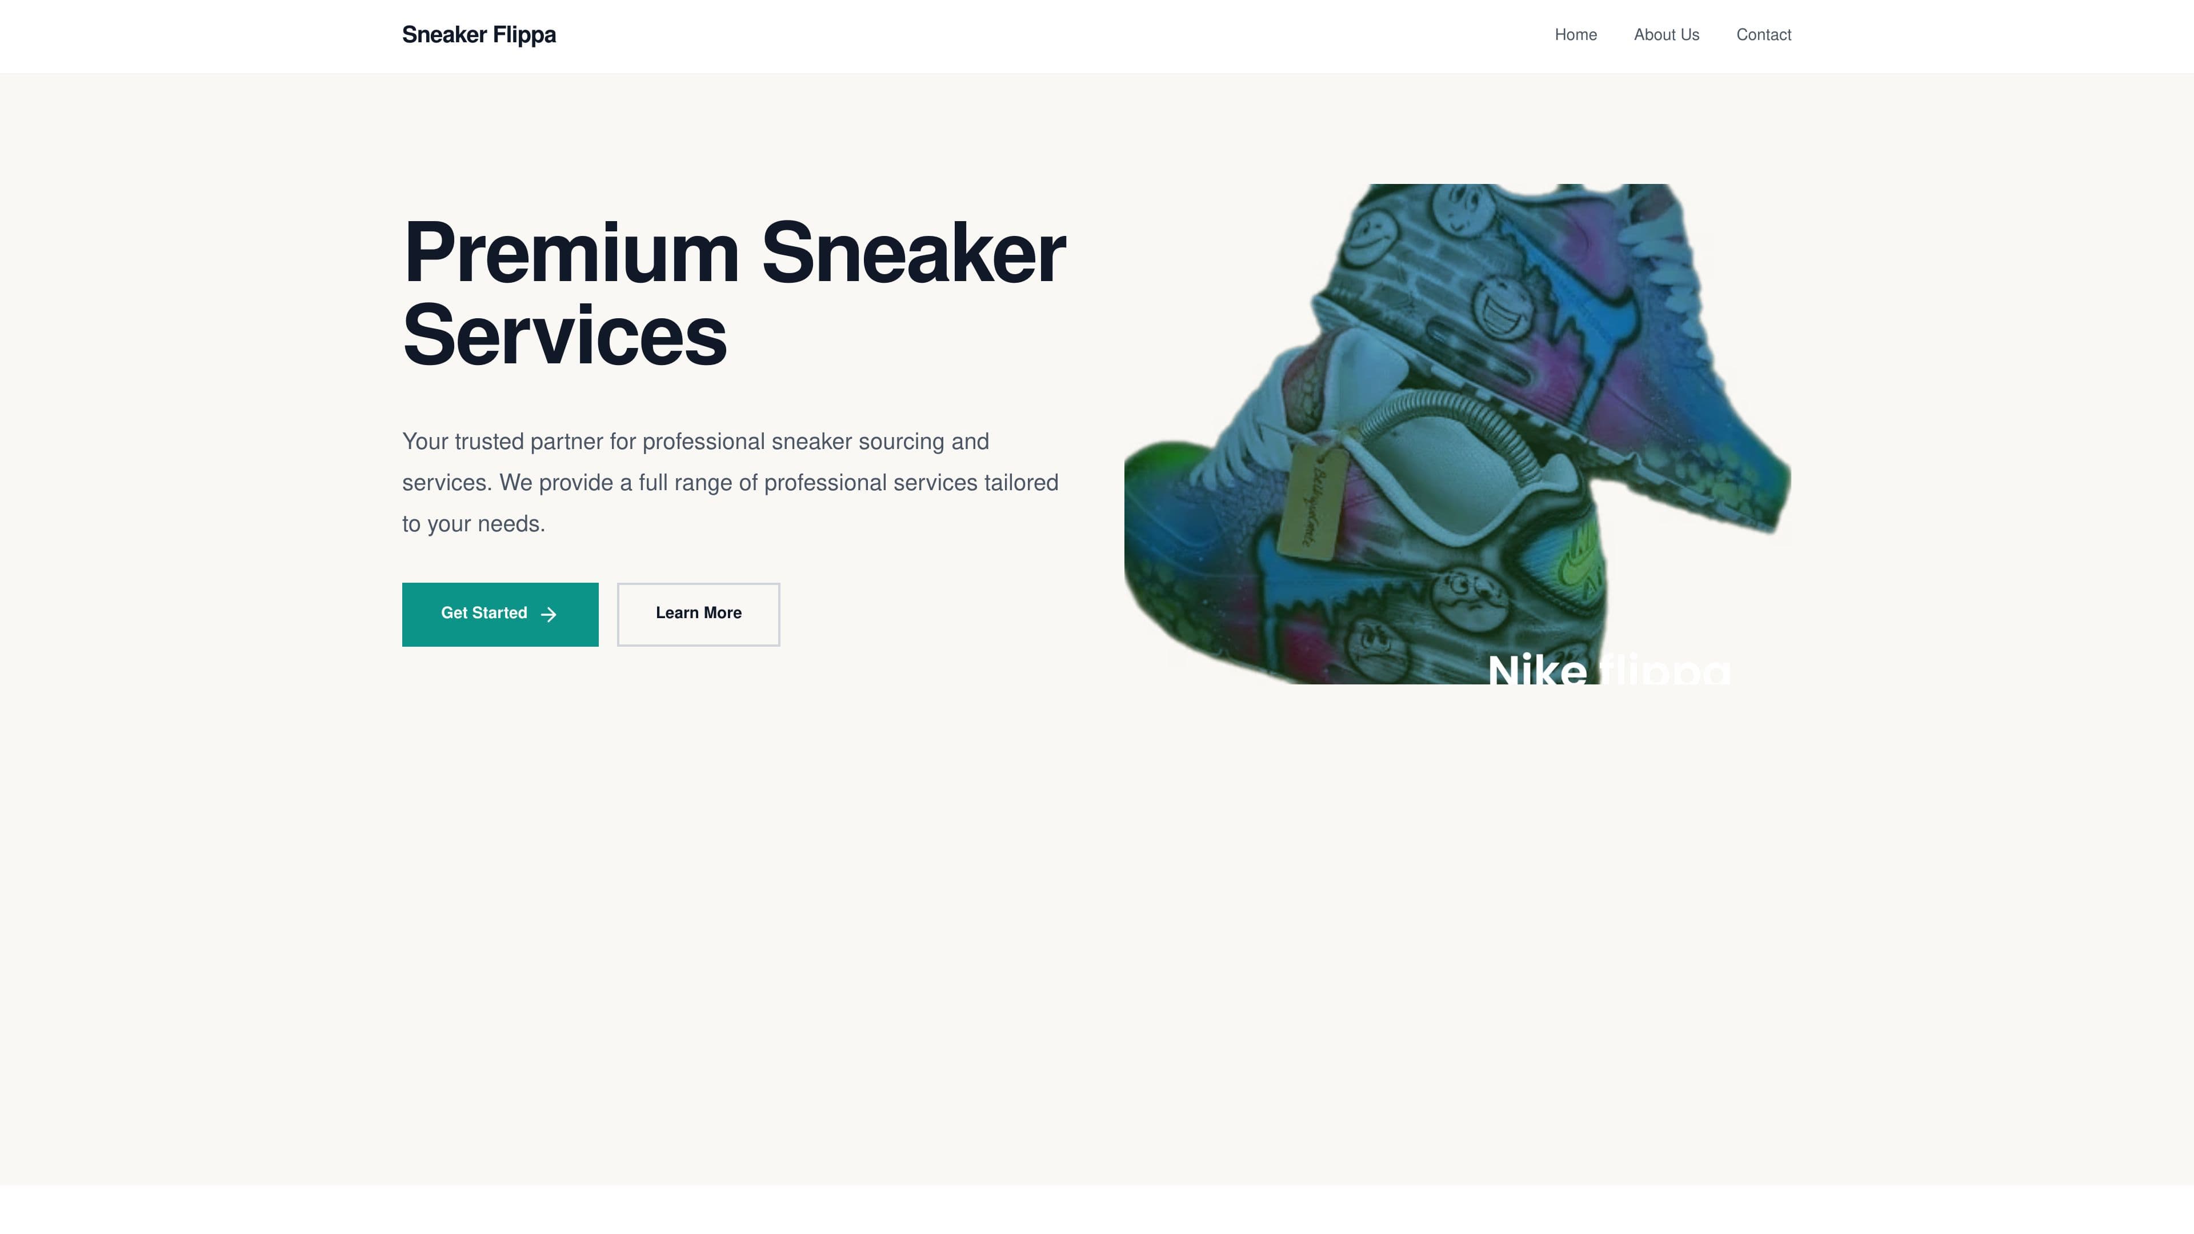Image resolution: width=2194 pixels, height=1234 pixels.
Task: Click the Sneaker Flippa site logo
Action: (479, 35)
